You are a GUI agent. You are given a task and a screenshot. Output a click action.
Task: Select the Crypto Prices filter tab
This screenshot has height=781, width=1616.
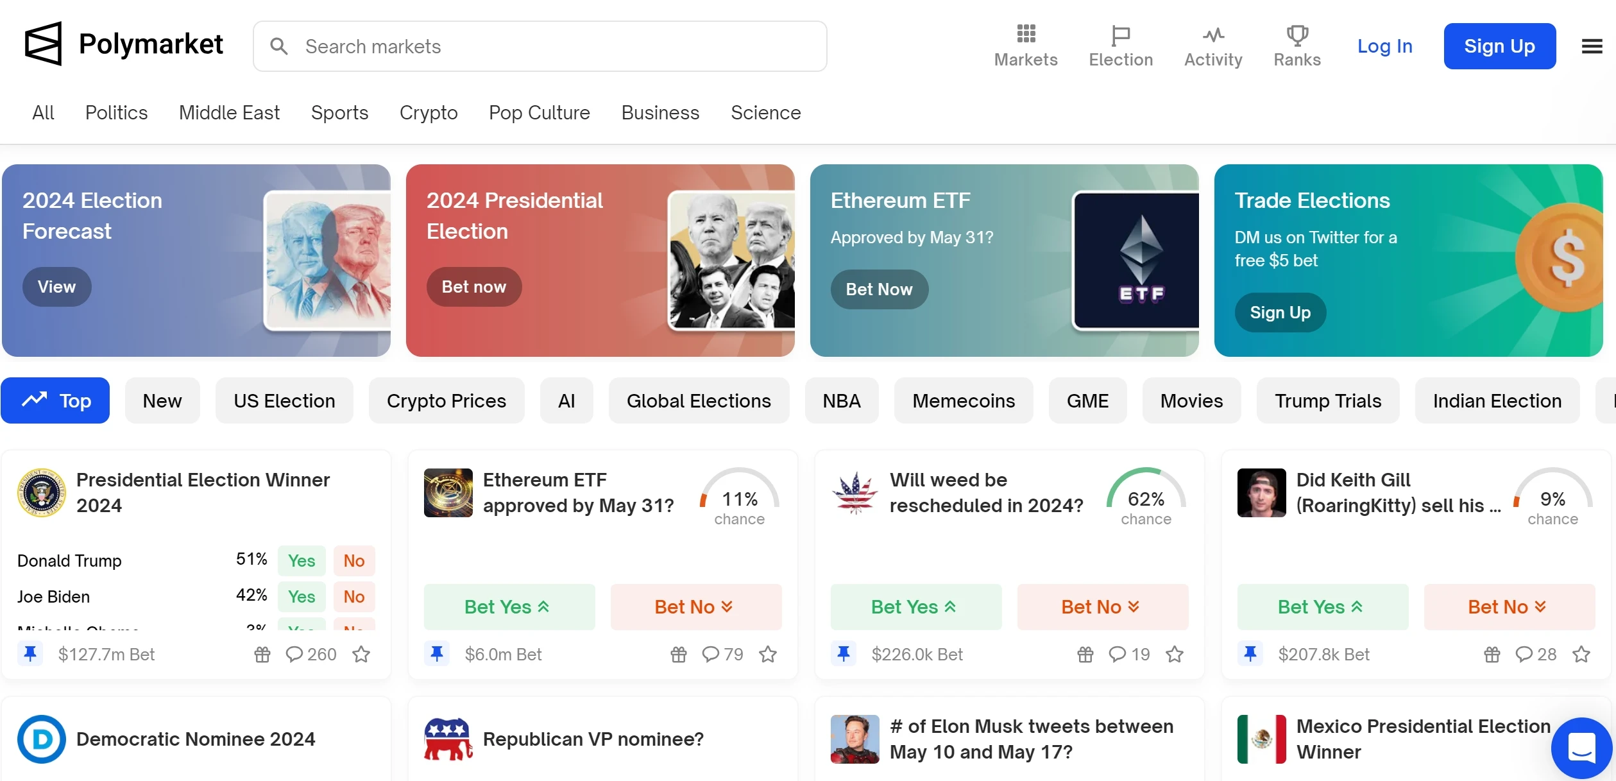[446, 401]
